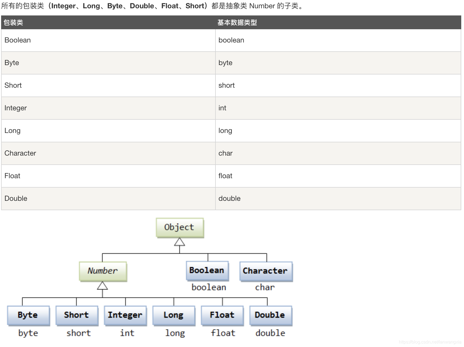
Task: Click the boolean label under Boolean box
Action: [209, 287]
